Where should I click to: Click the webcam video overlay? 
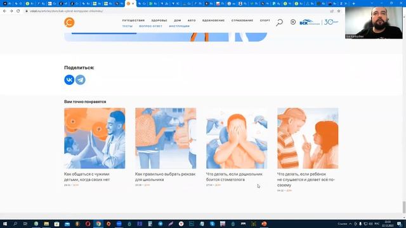pos(374,23)
